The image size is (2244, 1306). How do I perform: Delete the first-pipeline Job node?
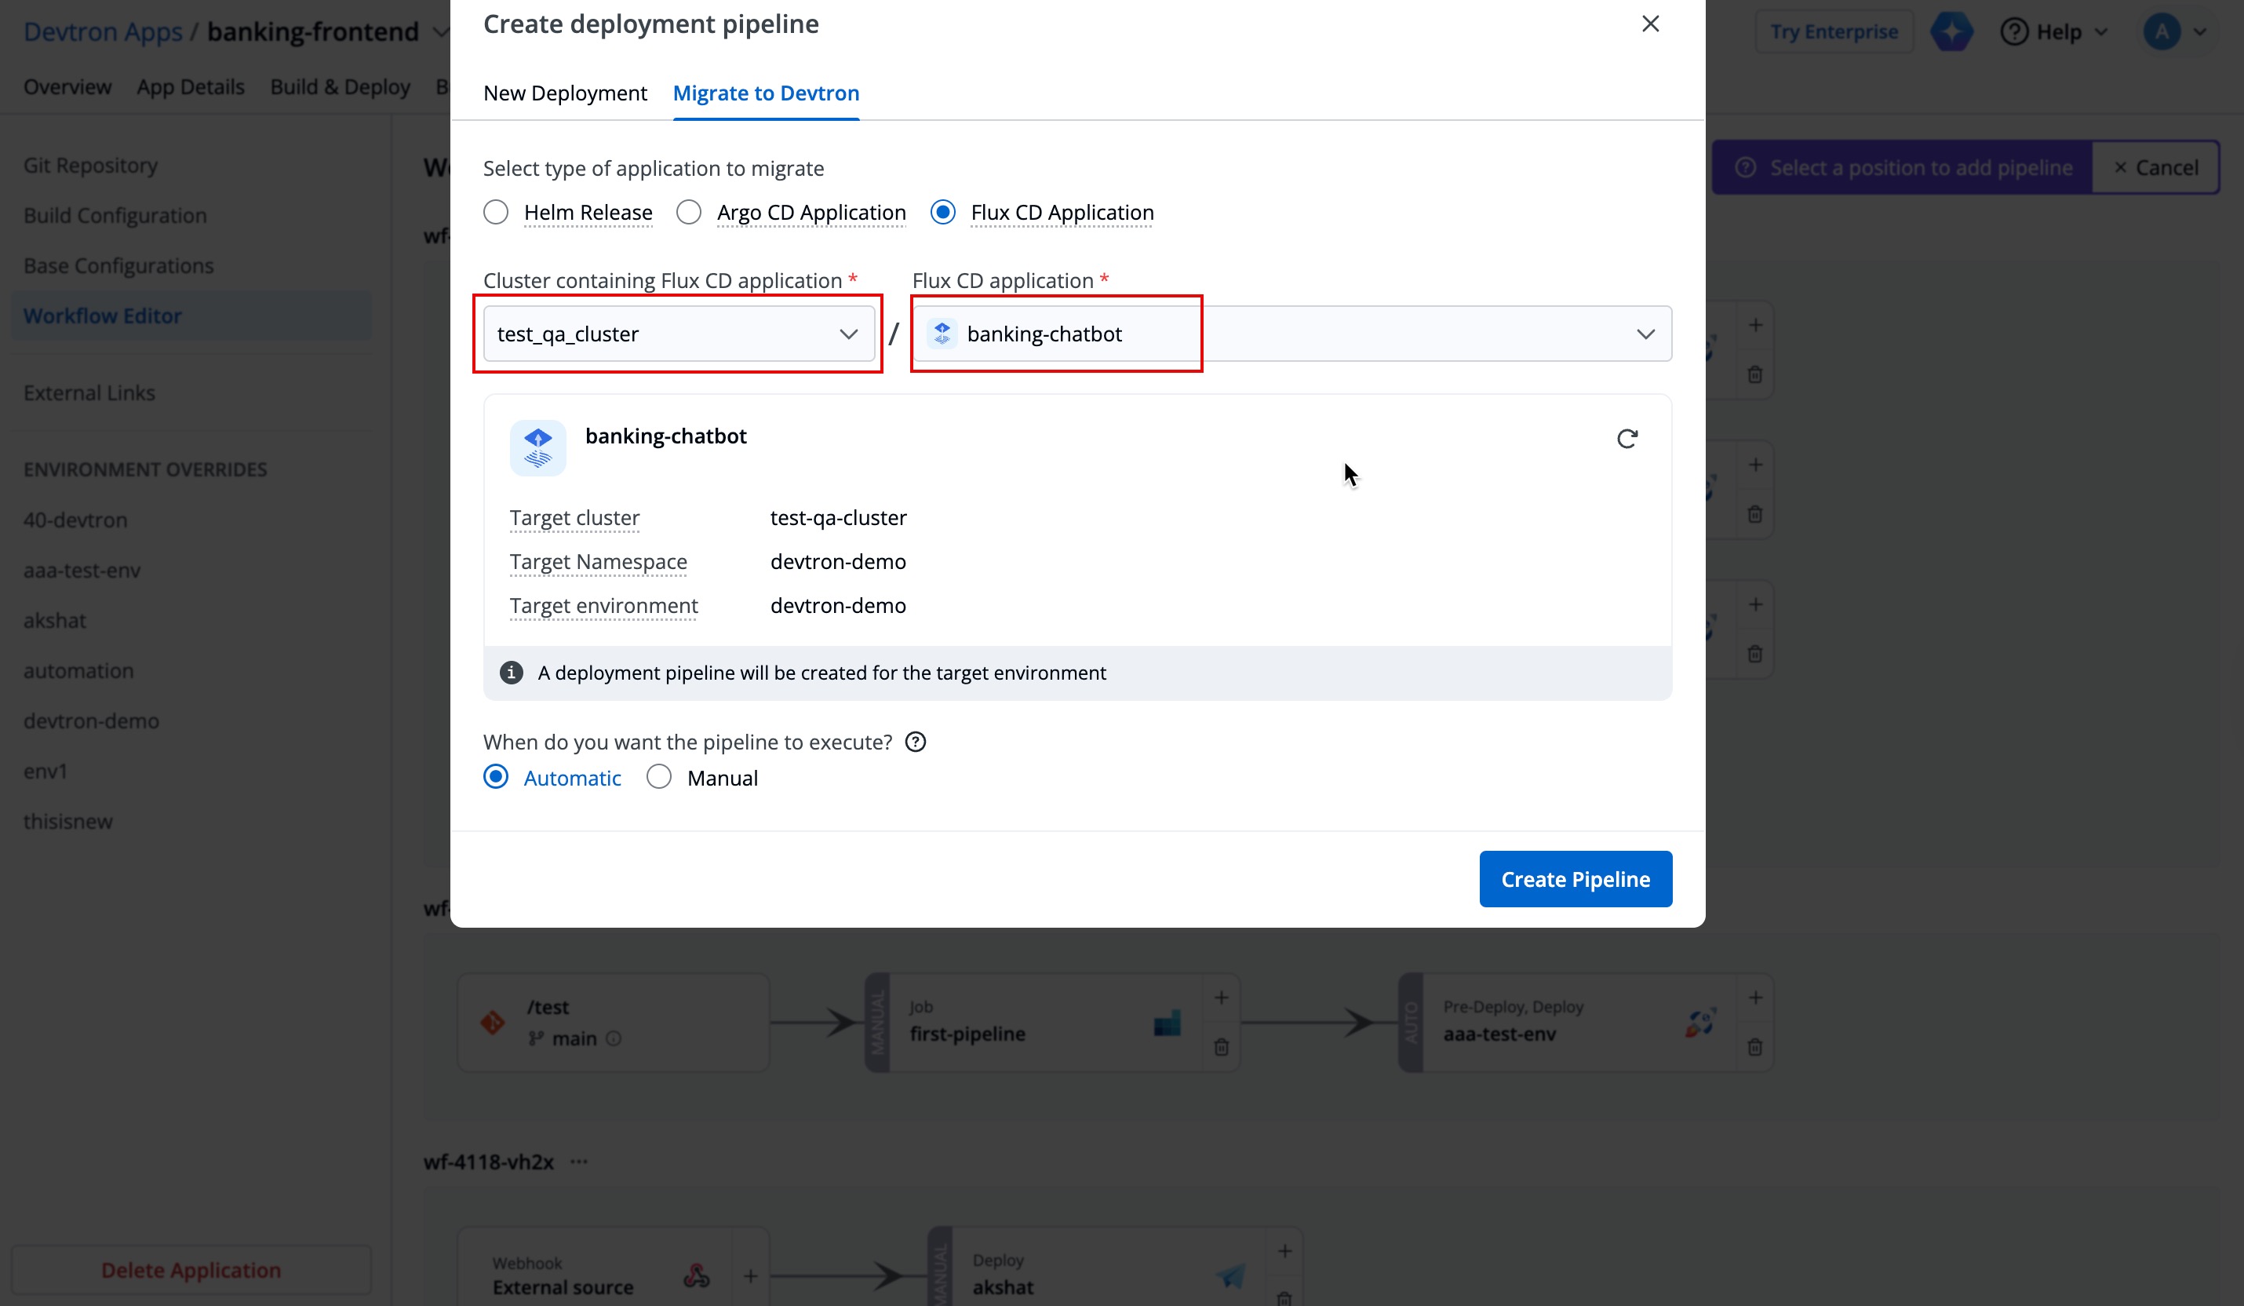(x=1221, y=1048)
